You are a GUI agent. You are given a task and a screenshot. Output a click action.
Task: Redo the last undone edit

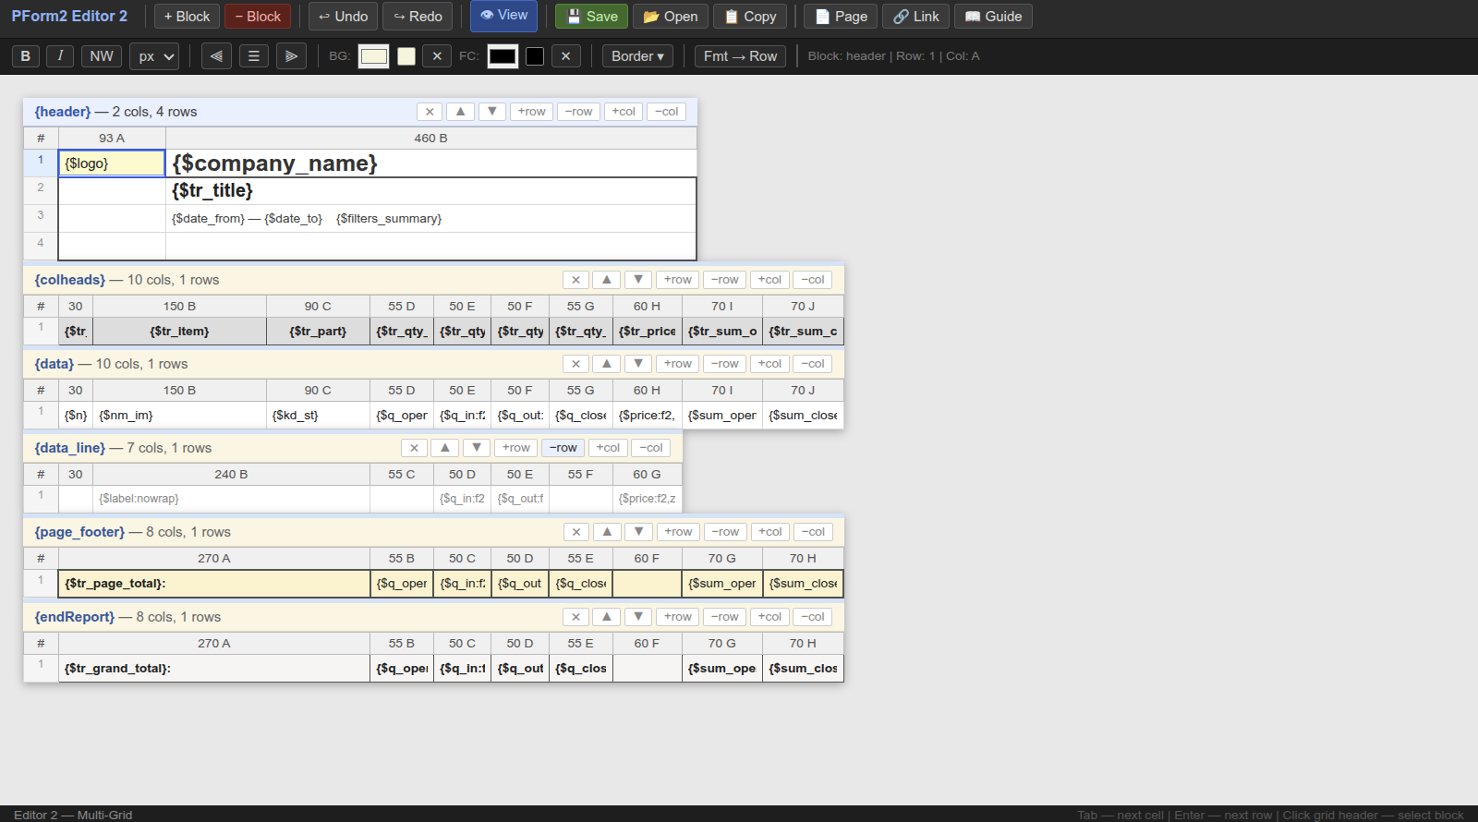pyautogui.click(x=418, y=17)
